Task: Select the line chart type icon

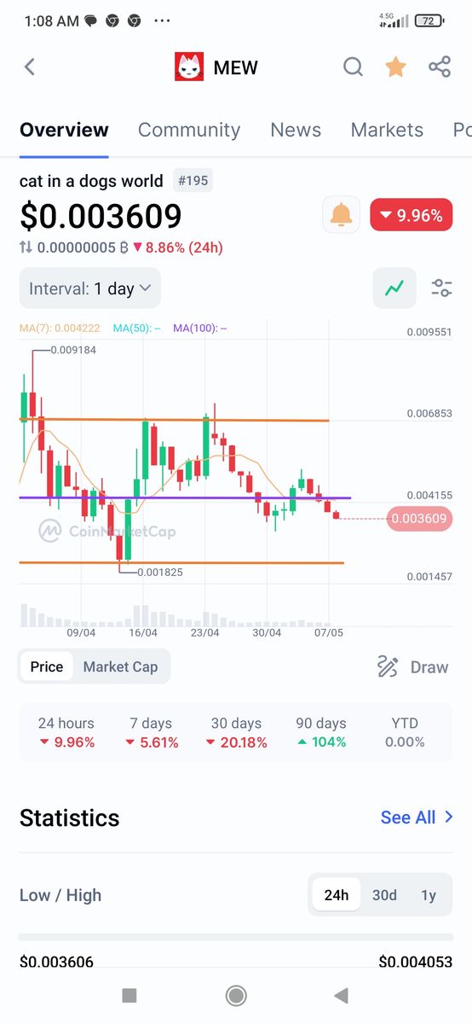Action: 394,288
